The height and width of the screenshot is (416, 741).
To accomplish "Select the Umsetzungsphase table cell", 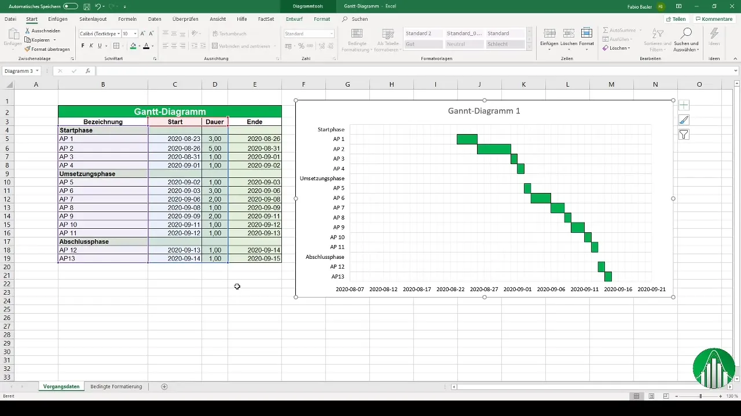I will point(103,173).
